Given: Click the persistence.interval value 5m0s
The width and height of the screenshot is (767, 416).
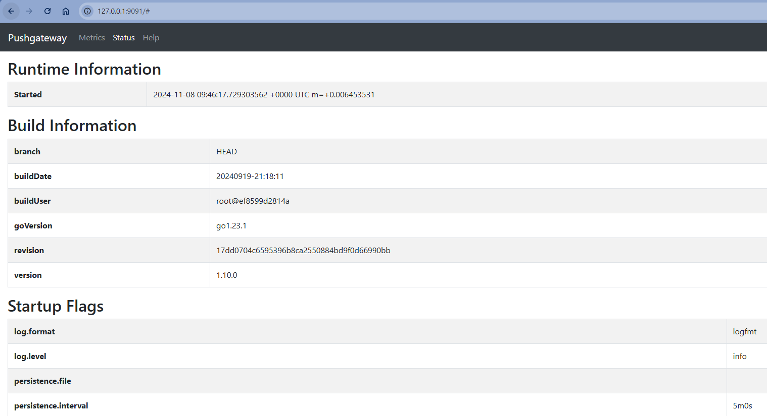Looking at the screenshot, I should tap(742, 406).
